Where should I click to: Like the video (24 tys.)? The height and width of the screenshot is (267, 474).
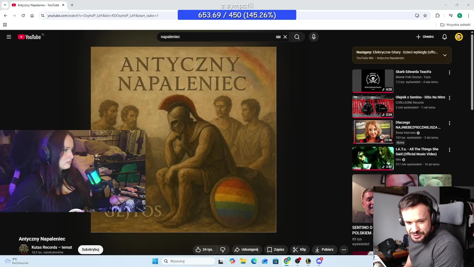point(204,250)
